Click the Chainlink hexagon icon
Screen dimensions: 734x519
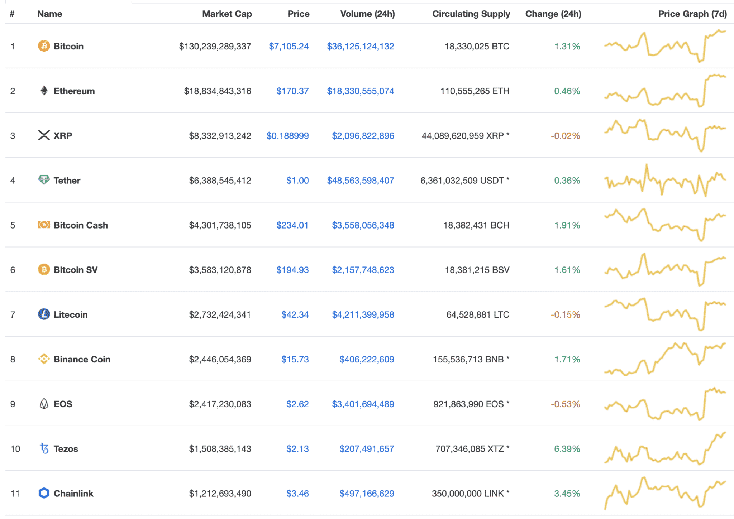pos(44,493)
